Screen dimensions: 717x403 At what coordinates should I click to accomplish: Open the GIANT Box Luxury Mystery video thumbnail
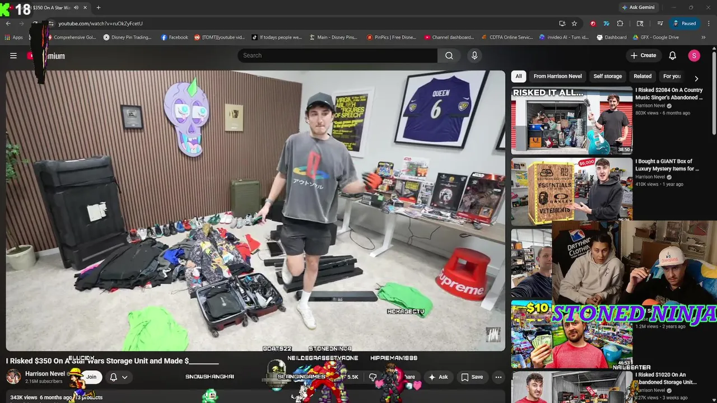(x=571, y=192)
